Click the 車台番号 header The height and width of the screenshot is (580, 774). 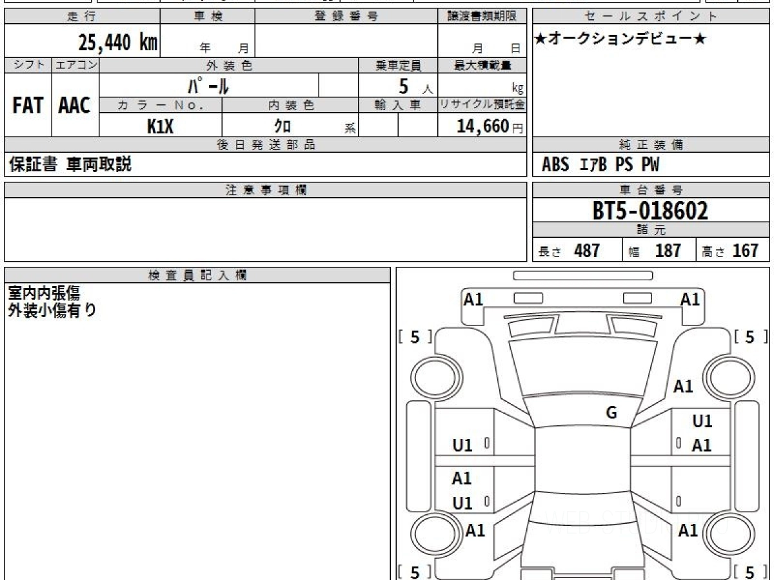pyautogui.click(x=651, y=190)
